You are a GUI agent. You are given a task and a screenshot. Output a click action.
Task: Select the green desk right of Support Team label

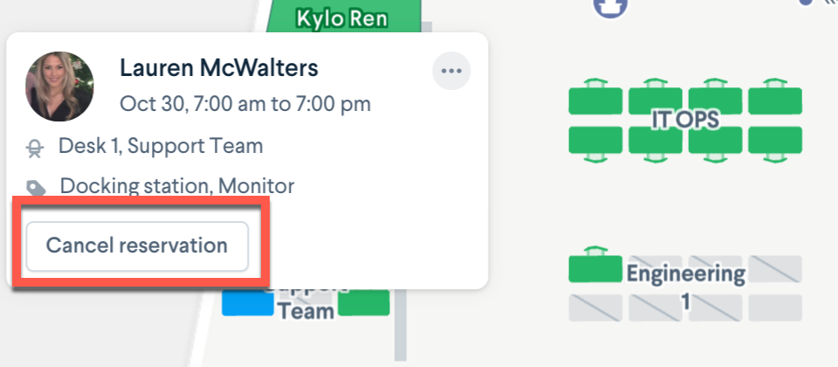pyautogui.click(x=364, y=303)
